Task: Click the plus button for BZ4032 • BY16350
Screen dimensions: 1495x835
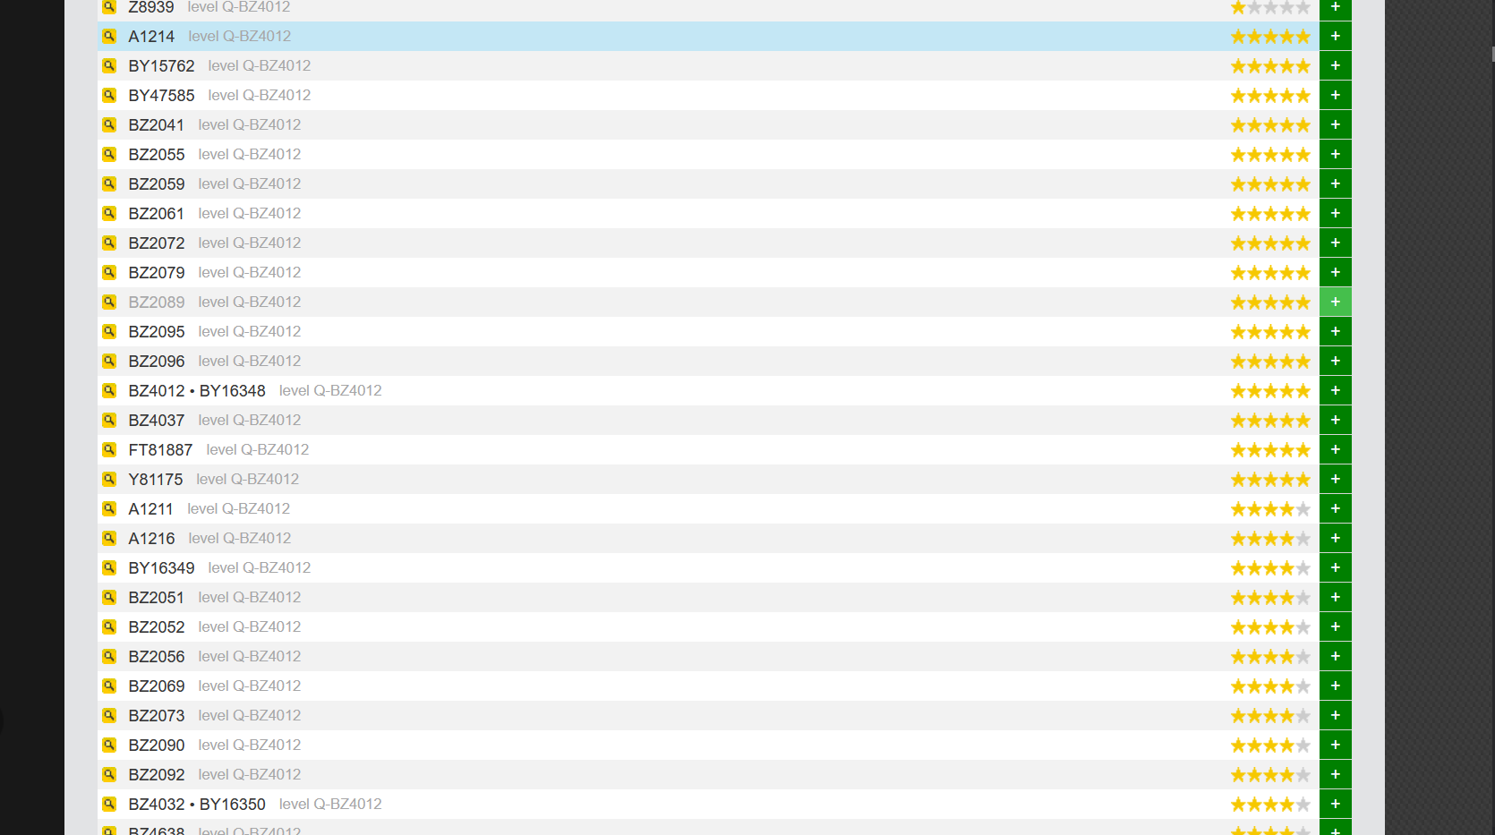Action: (x=1335, y=805)
